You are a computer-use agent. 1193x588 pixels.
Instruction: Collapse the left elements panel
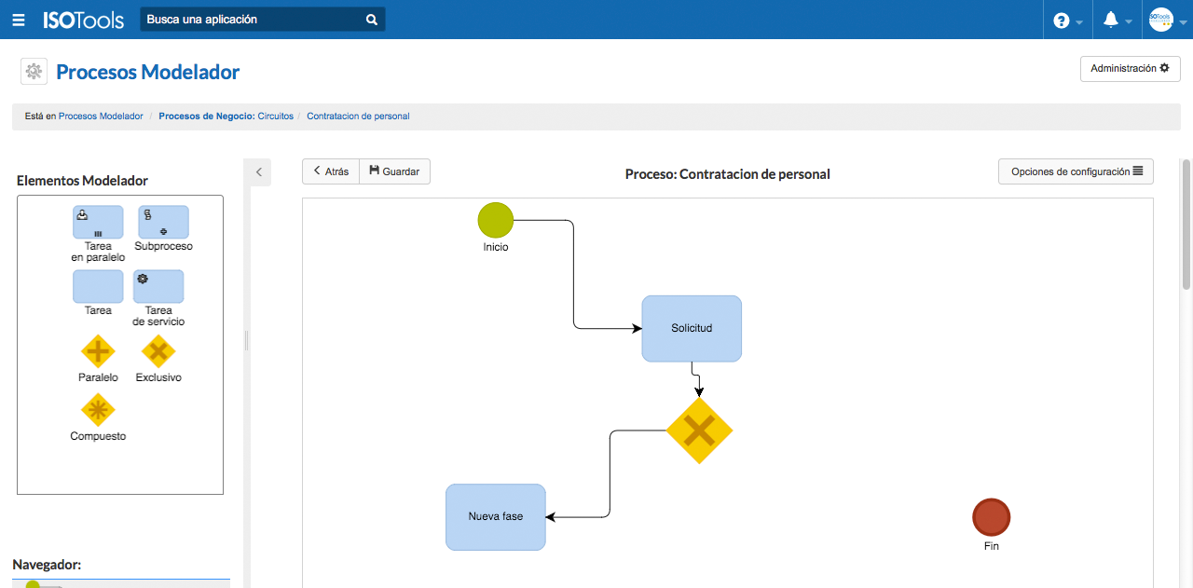coord(259,171)
